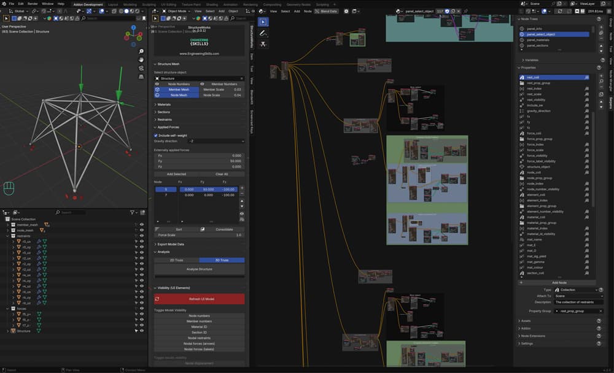Adjust the Force Scale value slider
This screenshot has height=373, width=614.
coord(199,234)
